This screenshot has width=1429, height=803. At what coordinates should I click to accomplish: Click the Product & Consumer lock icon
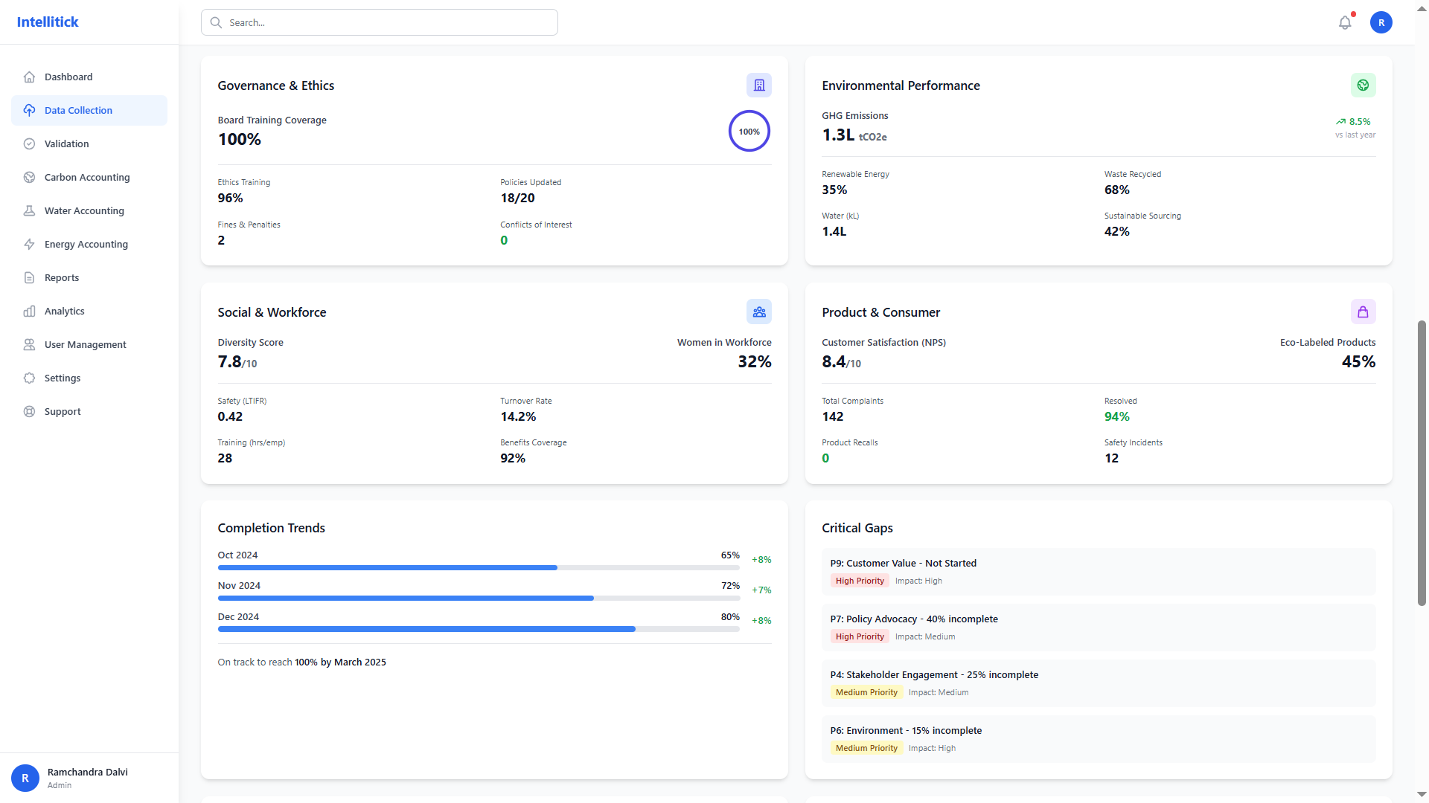click(1363, 312)
